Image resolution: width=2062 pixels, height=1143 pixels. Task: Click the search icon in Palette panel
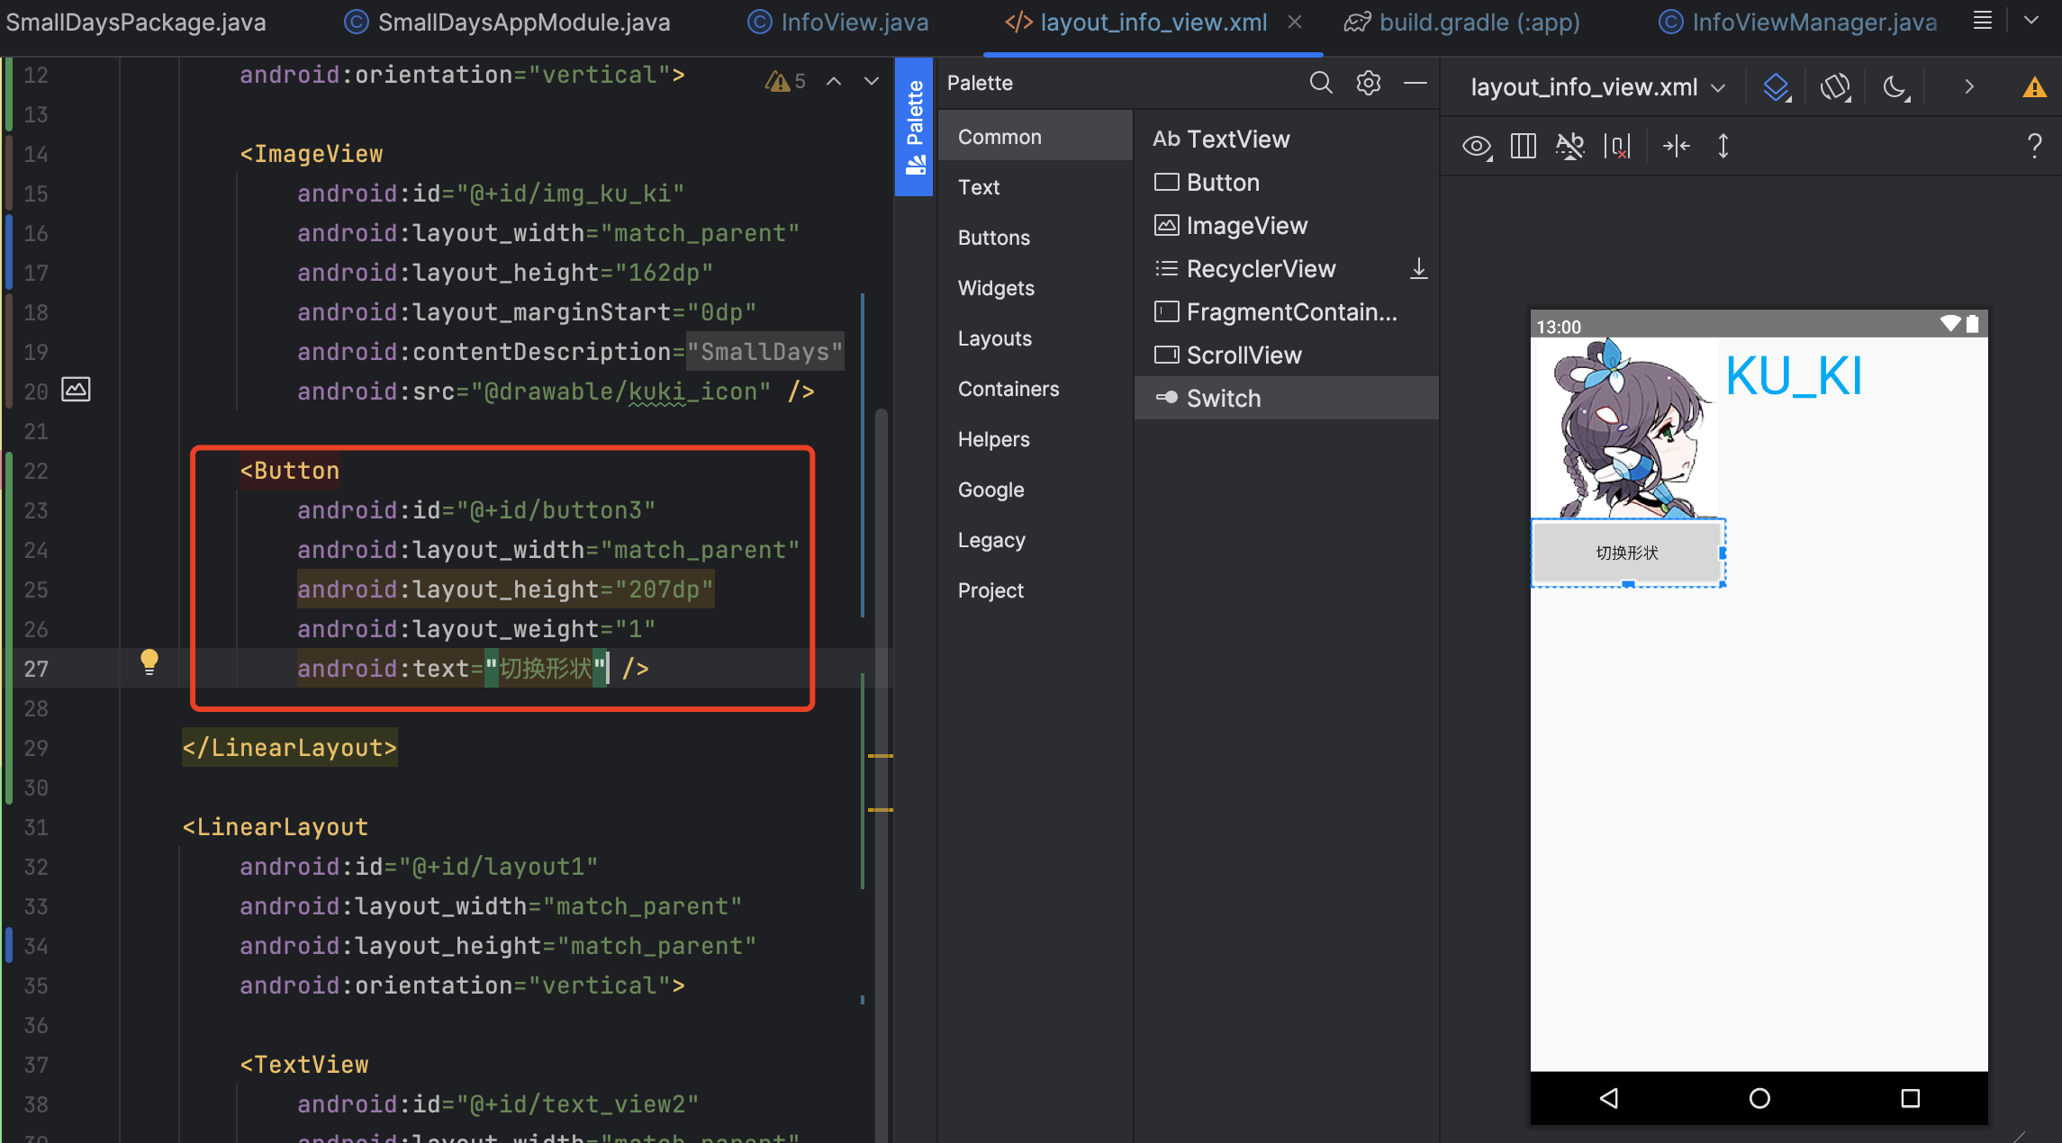coord(1320,82)
